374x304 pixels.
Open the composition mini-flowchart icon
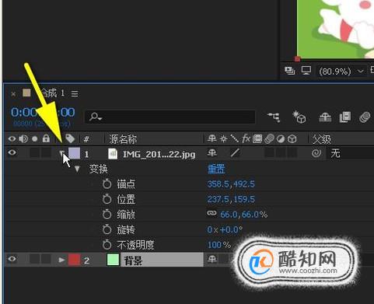pyautogui.click(x=274, y=117)
